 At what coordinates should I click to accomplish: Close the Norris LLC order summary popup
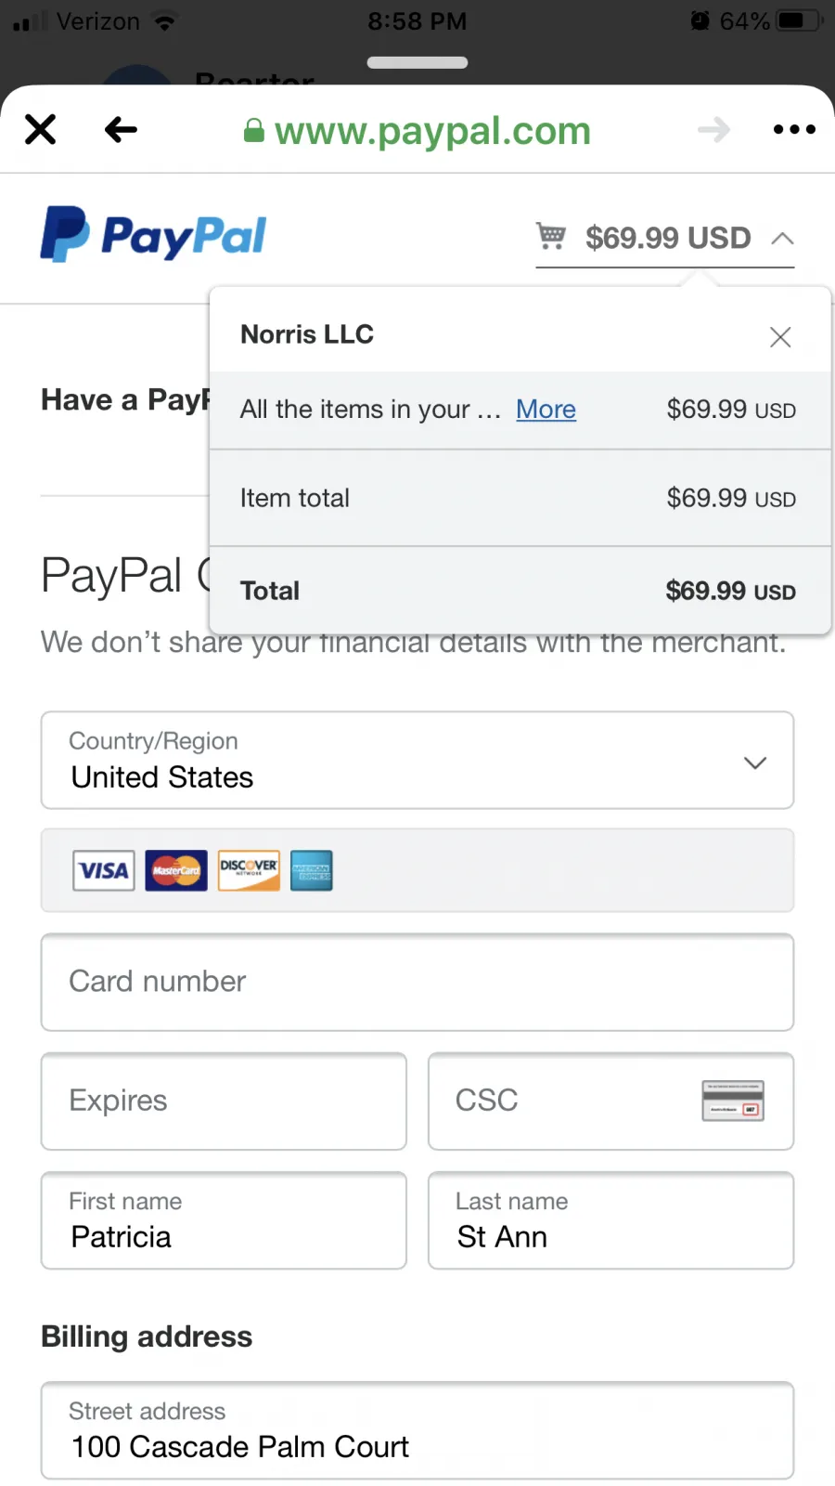(x=780, y=336)
